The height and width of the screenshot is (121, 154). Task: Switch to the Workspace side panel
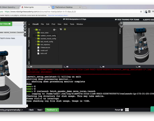click(29, 33)
